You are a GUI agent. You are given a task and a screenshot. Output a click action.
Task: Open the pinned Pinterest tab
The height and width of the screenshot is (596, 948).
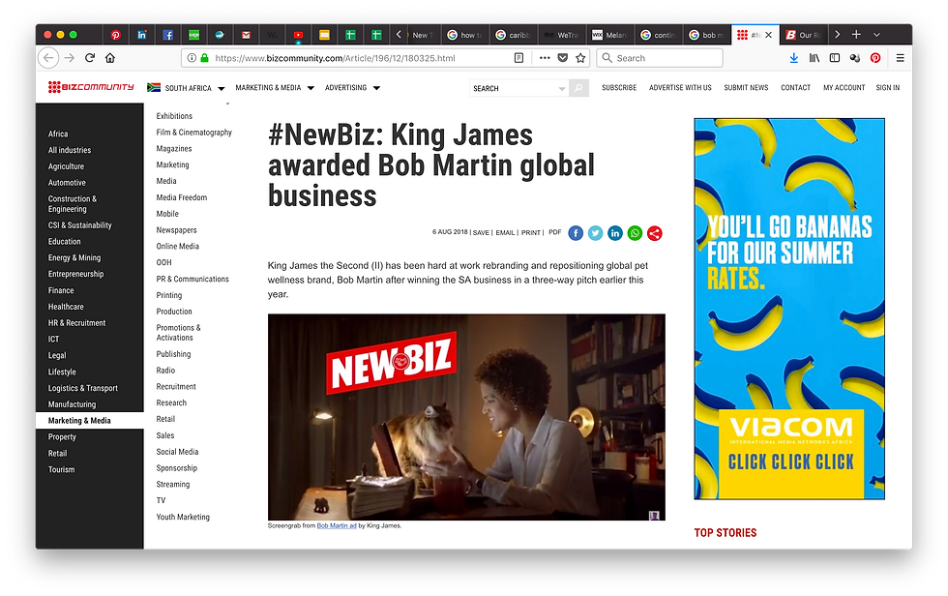click(115, 35)
